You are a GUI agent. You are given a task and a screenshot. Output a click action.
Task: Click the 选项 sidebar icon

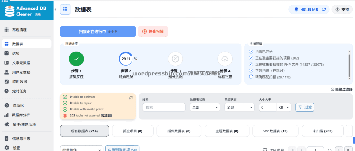click(6, 53)
